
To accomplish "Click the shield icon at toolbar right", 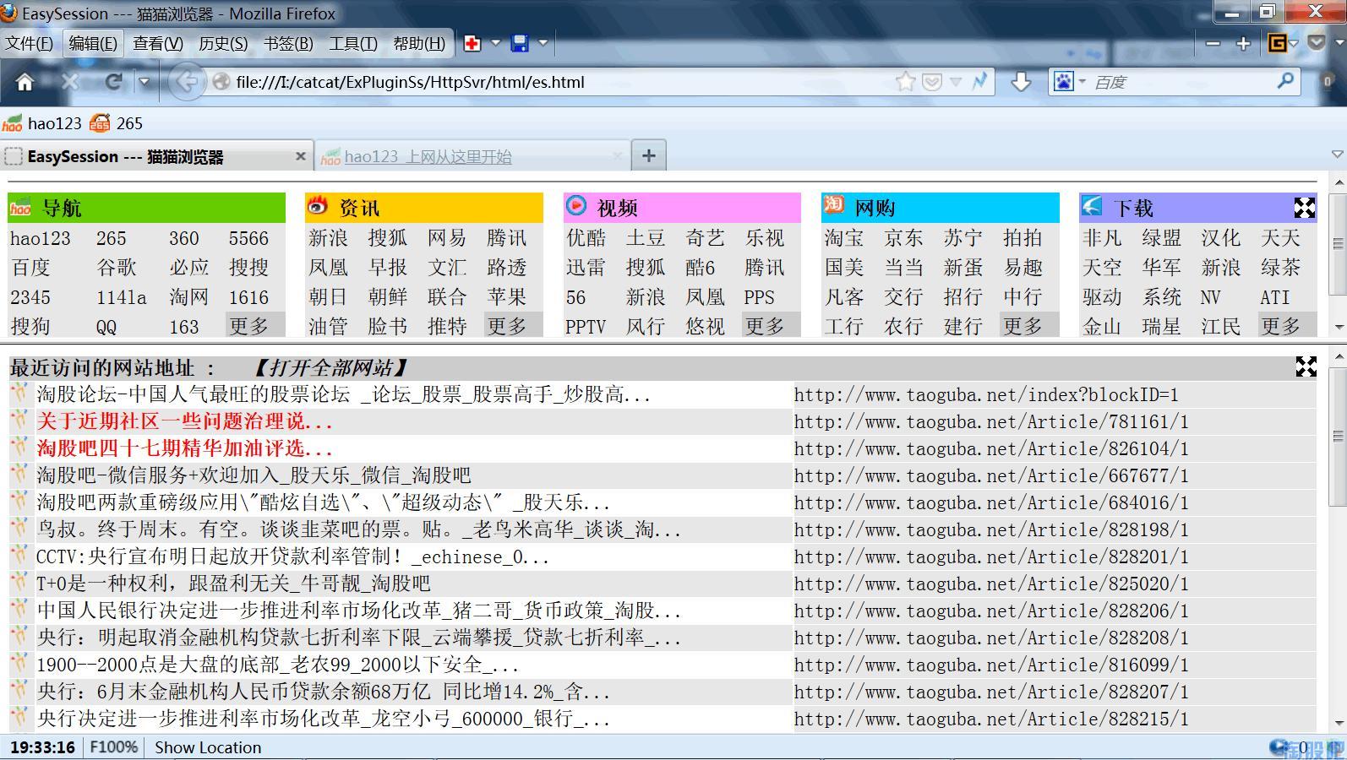I will pyautogui.click(x=1317, y=42).
